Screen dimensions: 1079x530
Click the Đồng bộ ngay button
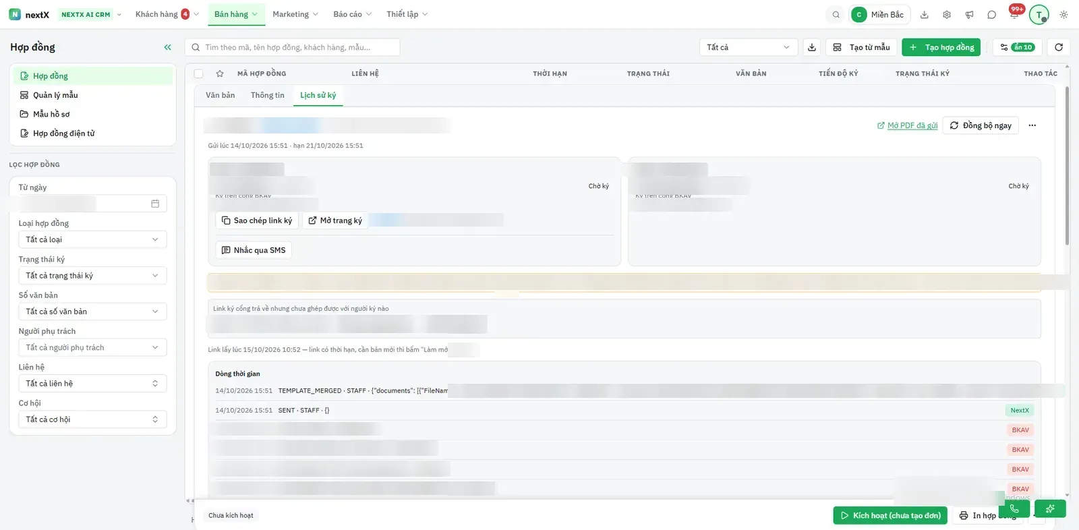981,125
